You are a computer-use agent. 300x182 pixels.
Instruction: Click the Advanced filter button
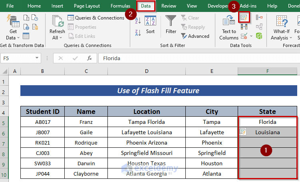pos(195,36)
